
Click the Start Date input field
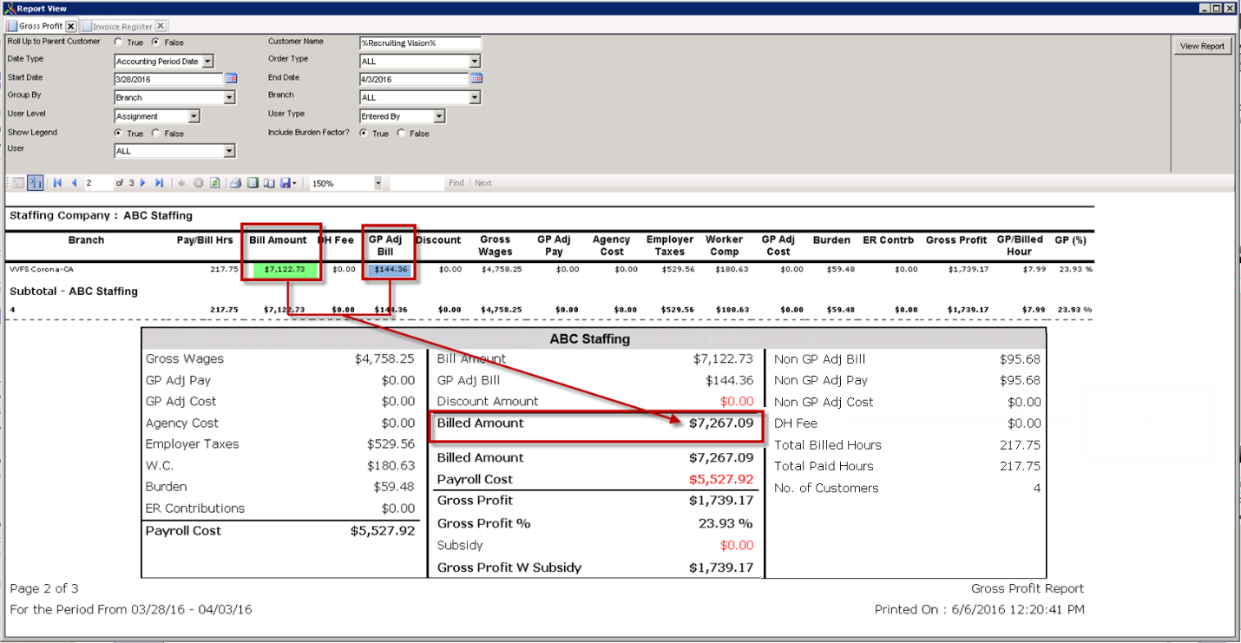click(x=169, y=79)
